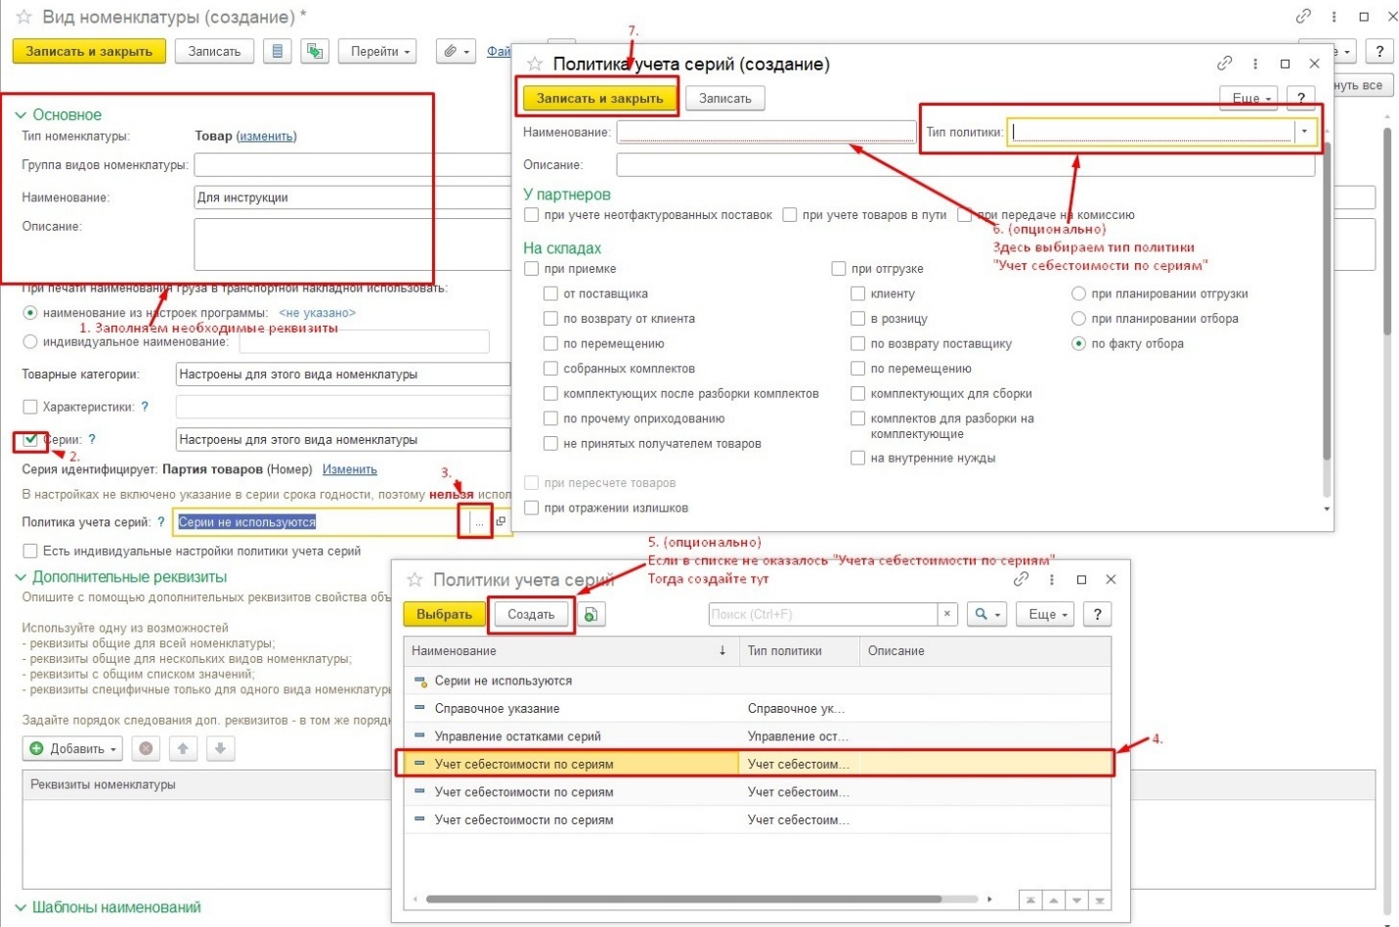The height and width of the screenshot is (927, 1399).
Task: Click the favorite star beside Вид номенклатуры title
Action: [23, 18]
